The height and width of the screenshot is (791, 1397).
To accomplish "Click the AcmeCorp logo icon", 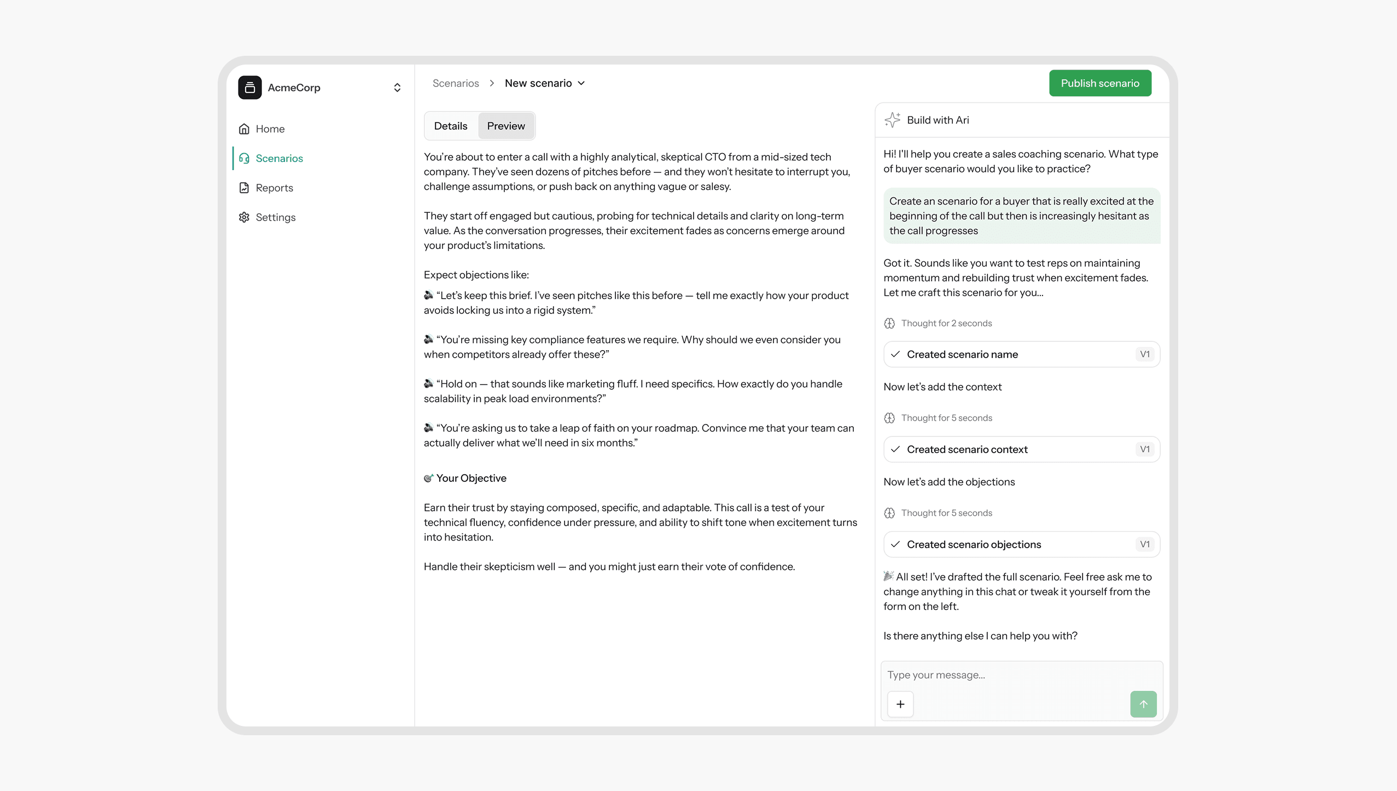I will 249,88.
